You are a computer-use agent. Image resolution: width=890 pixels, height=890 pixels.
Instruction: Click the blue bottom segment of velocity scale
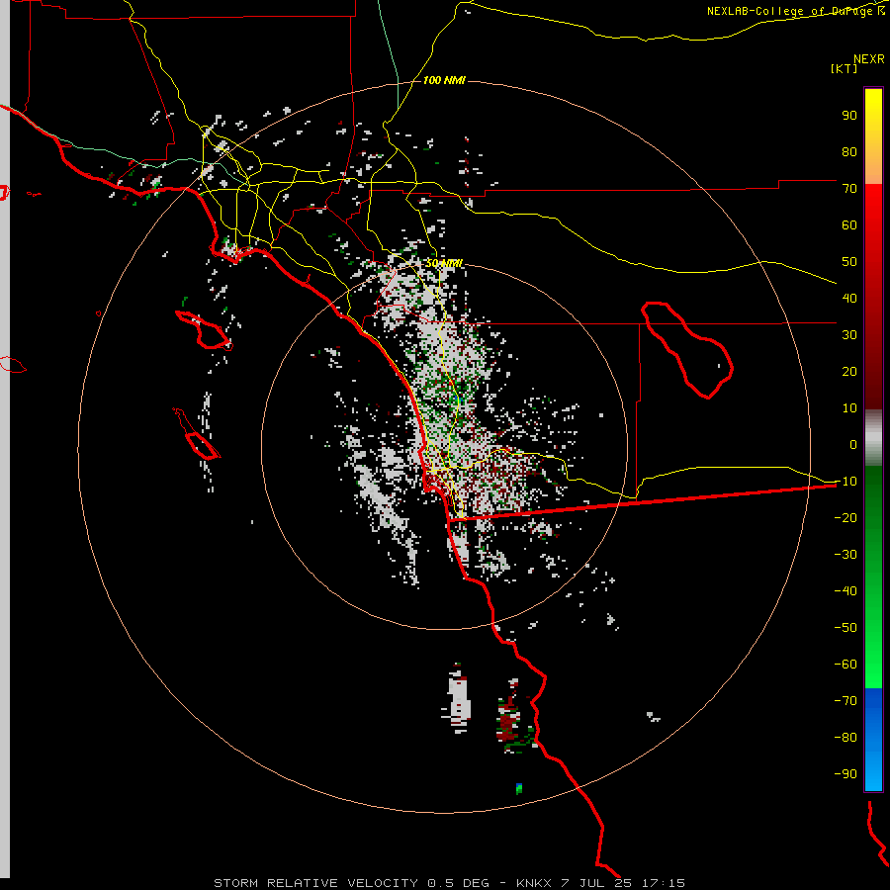(873, 740)
